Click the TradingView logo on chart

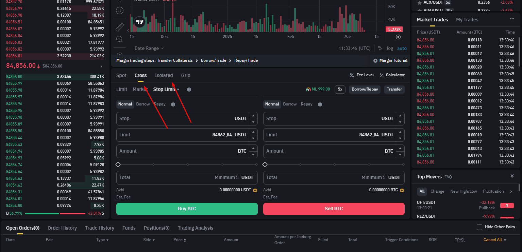tap(139, 22)
